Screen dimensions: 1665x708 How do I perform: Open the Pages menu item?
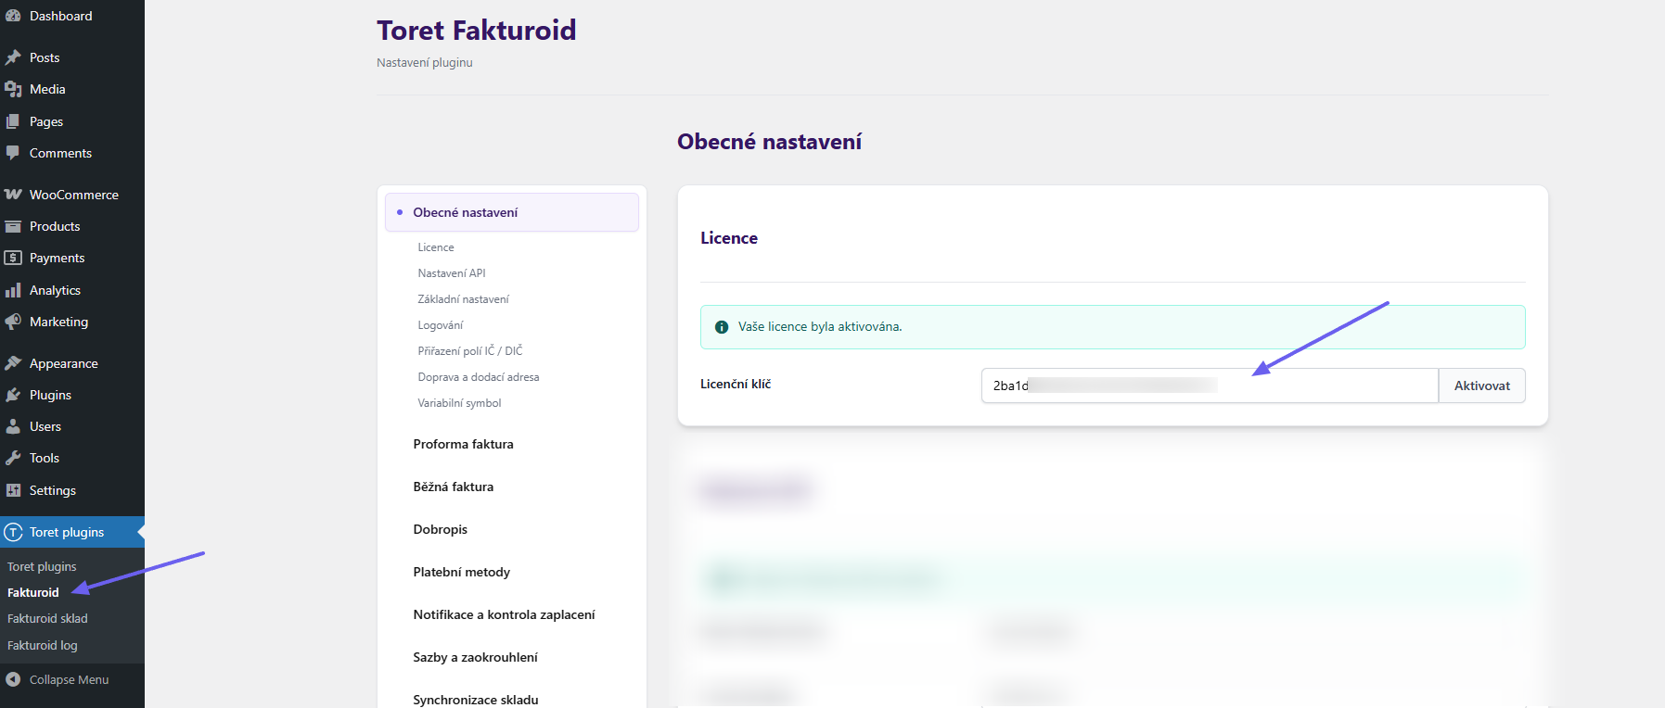click(x=72, y=121)
